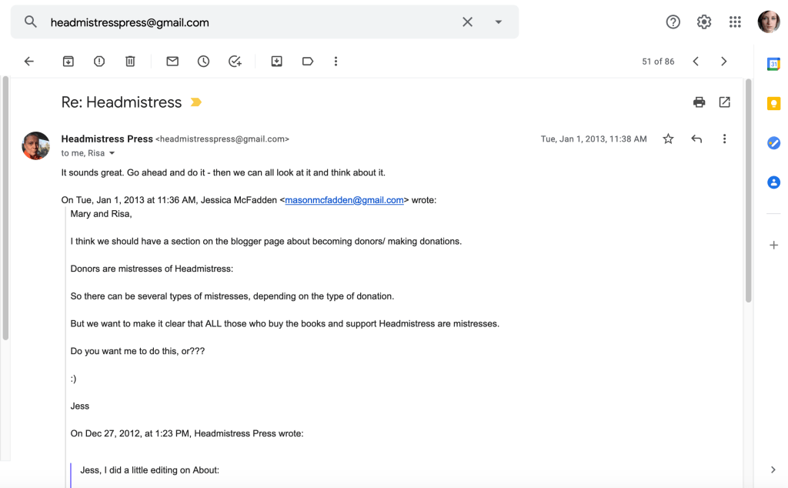Viewport: 788px width, 488px height.
Task: Go to the older conversation arrow
Action: point(723,62)
